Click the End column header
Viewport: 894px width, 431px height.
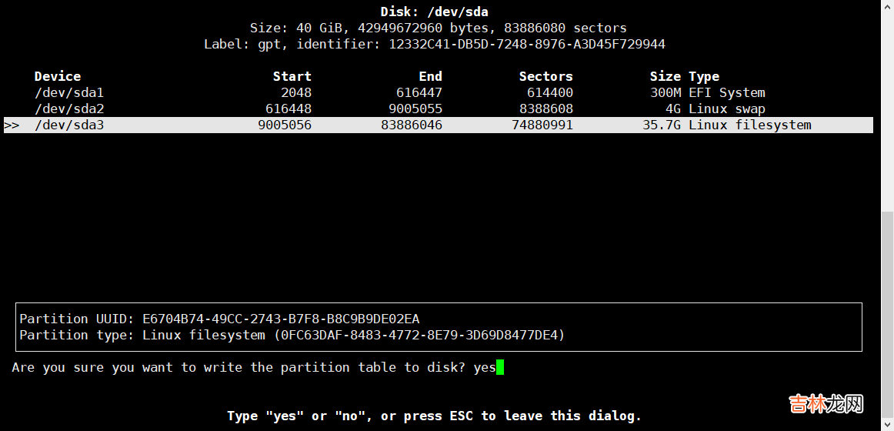point(430,76)
